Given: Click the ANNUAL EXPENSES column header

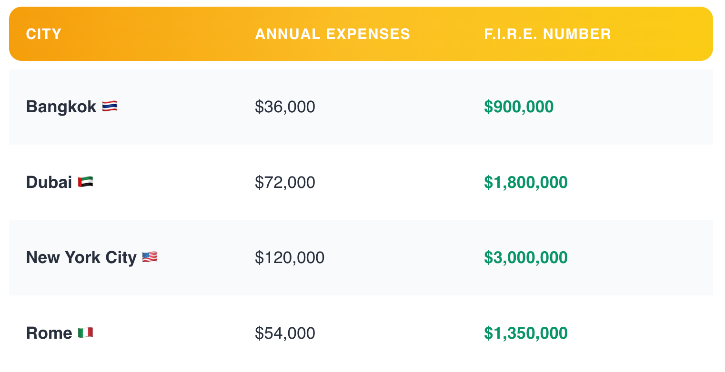Looking at the screenshot, I should coord(332,34).
